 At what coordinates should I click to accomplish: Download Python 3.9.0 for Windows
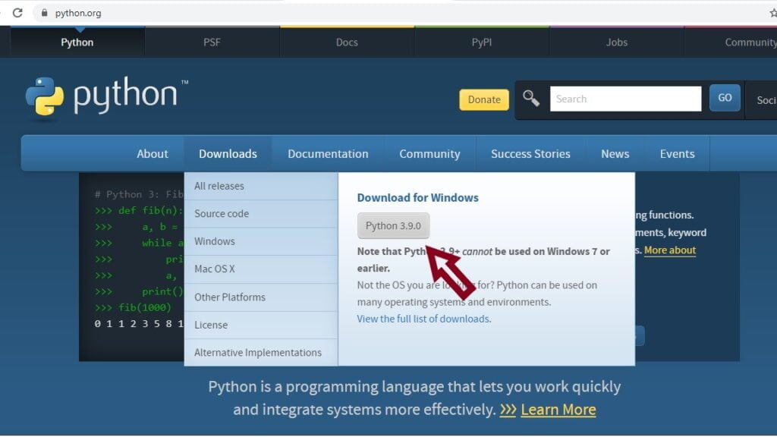tap(393, 225)
